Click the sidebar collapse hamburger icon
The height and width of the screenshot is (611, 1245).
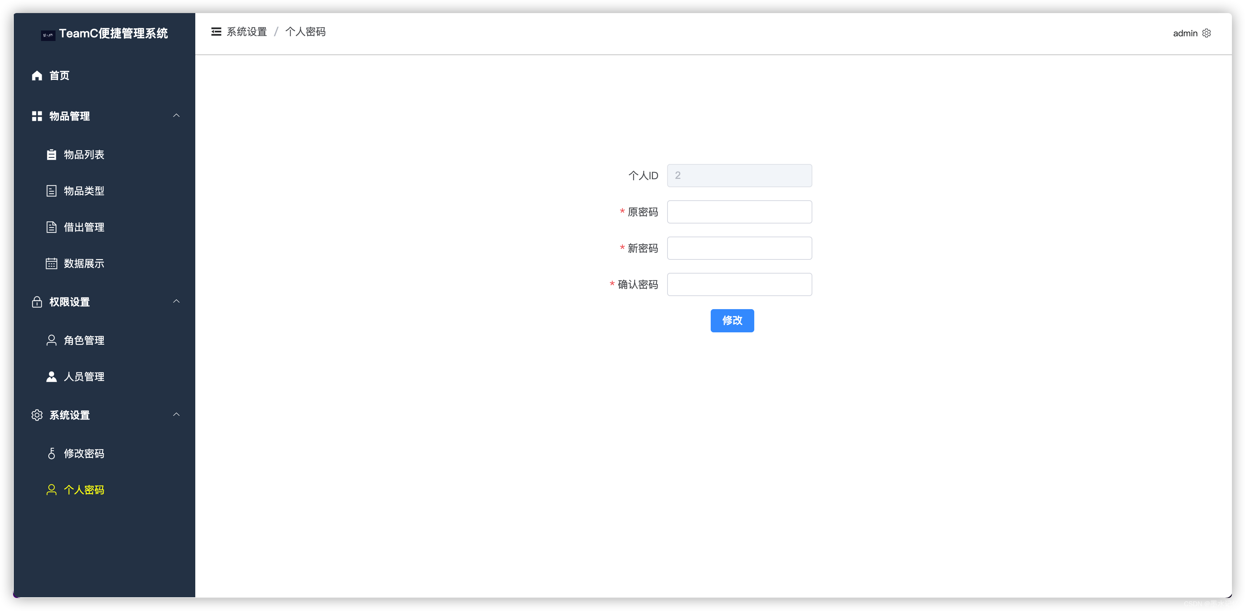click(216, 32)
